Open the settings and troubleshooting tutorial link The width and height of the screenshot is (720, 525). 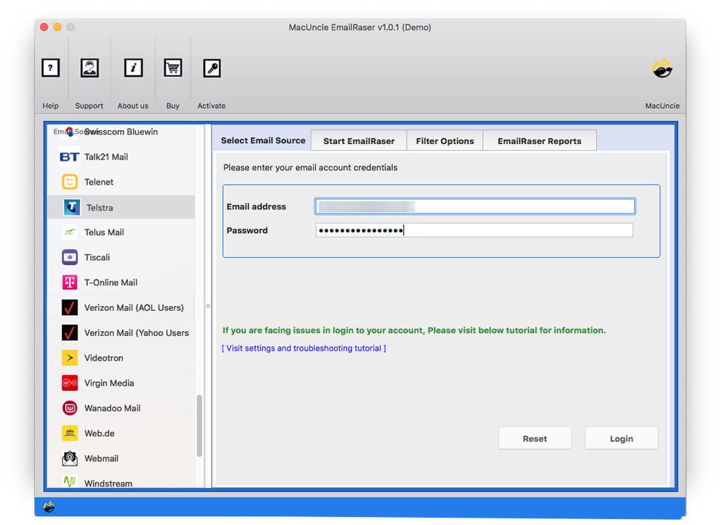(x=304, y=348)
